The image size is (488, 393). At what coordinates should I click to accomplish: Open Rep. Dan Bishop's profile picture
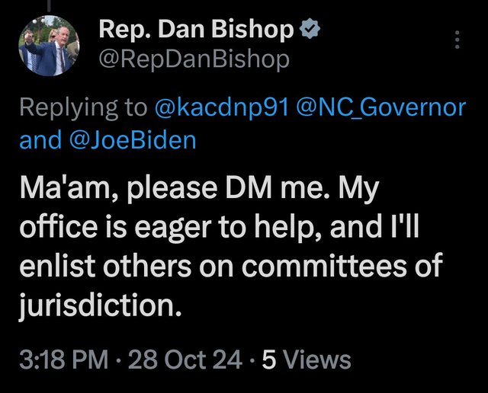pos(49,45)
